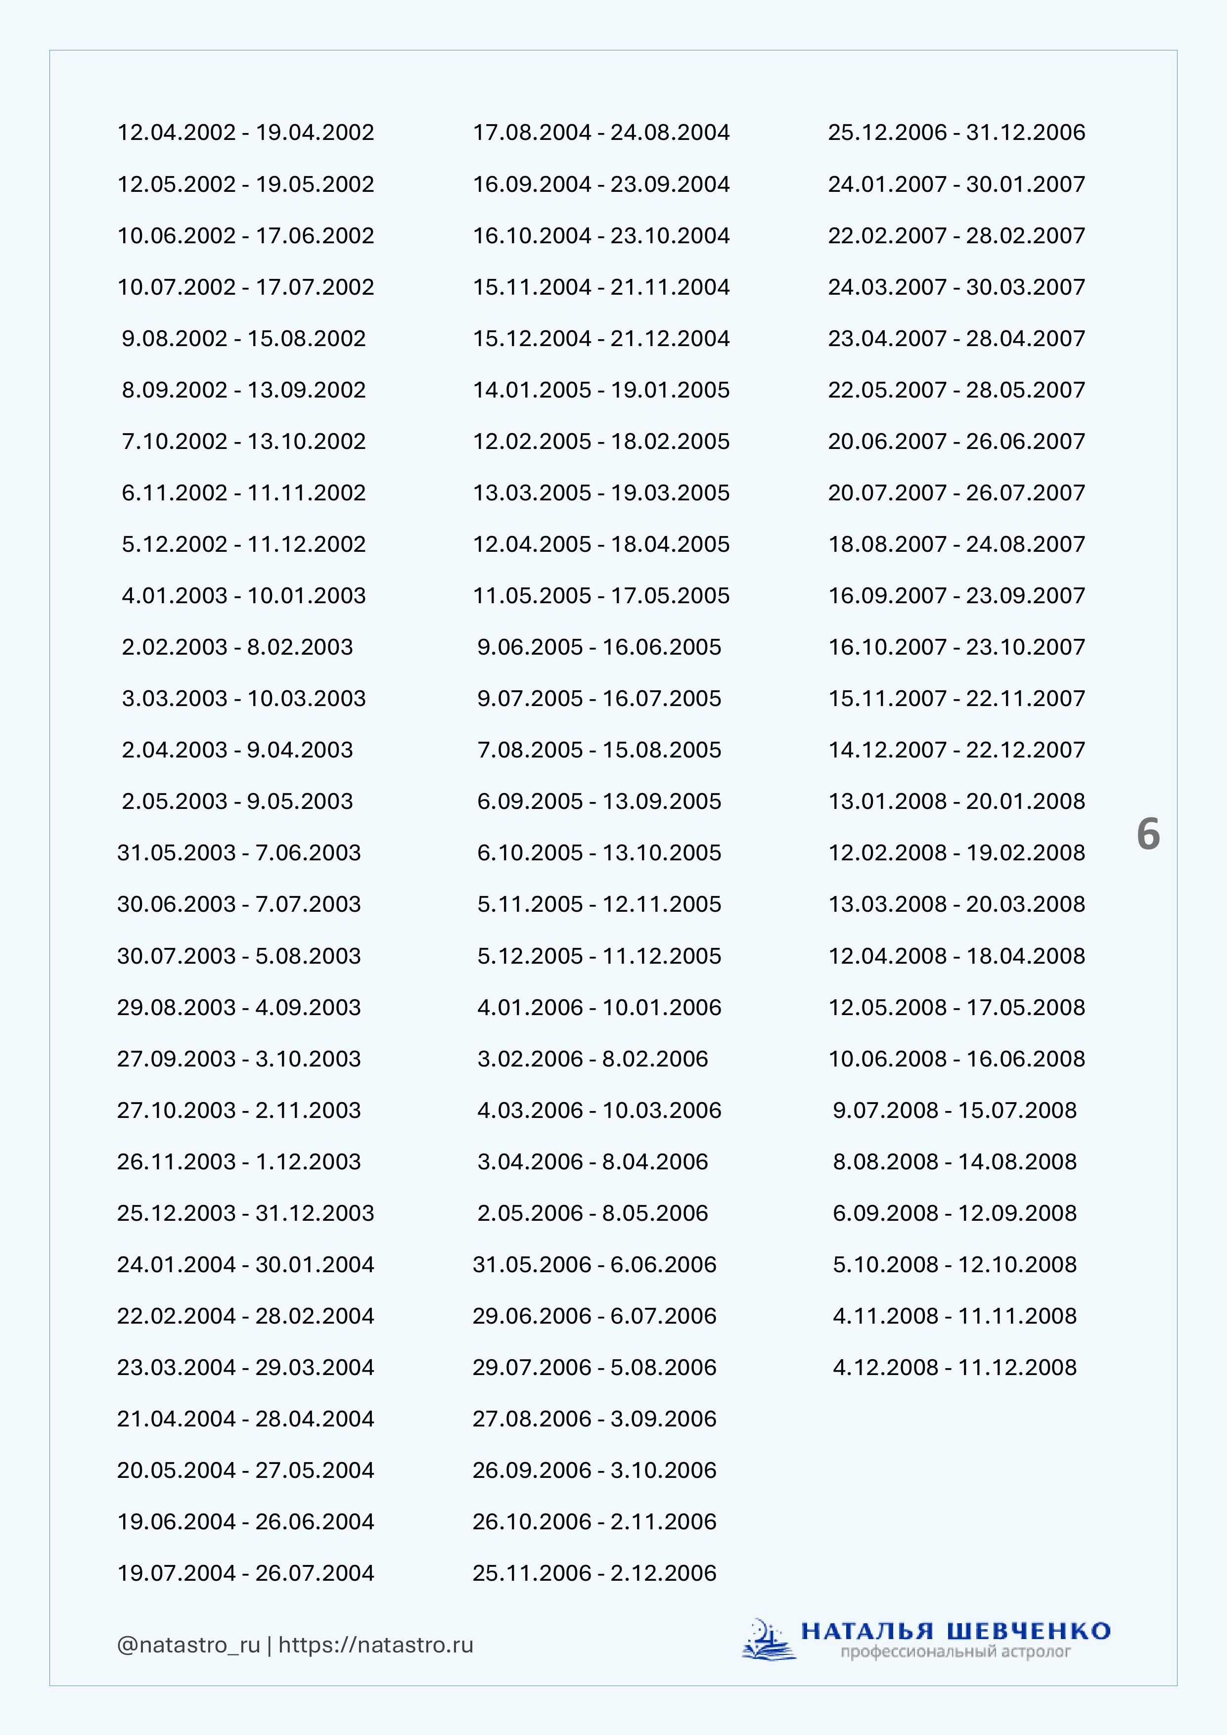1227x1735 pixels.
Task: Click the НАТАЛЬЯ ШЕВЧЕНКО name text
Action: (955, 1631)
